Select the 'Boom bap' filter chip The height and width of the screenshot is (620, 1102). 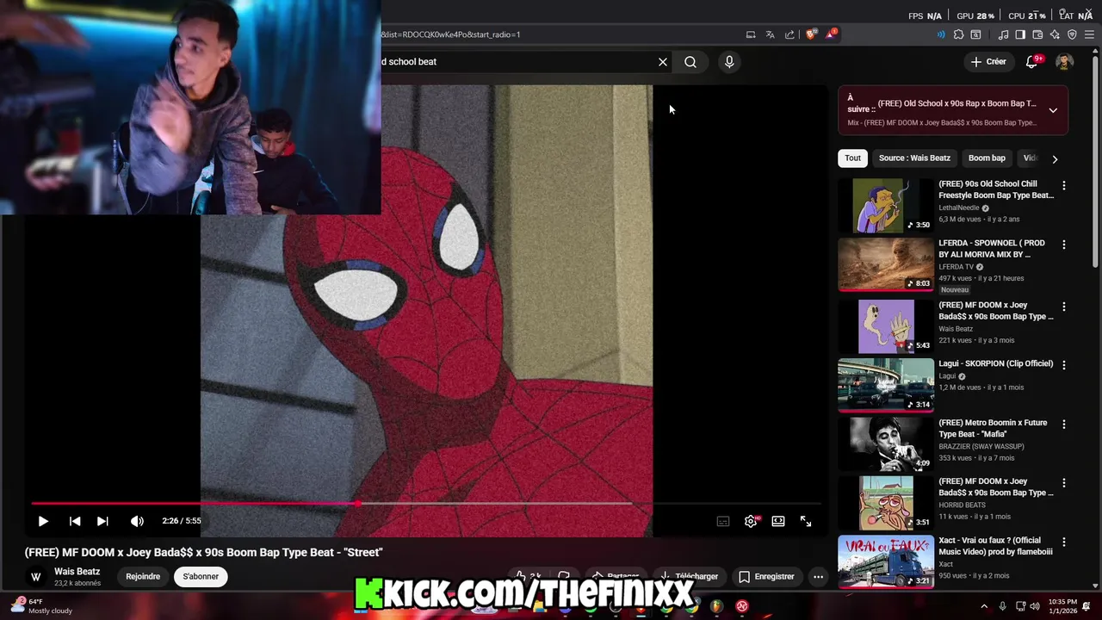987,158
